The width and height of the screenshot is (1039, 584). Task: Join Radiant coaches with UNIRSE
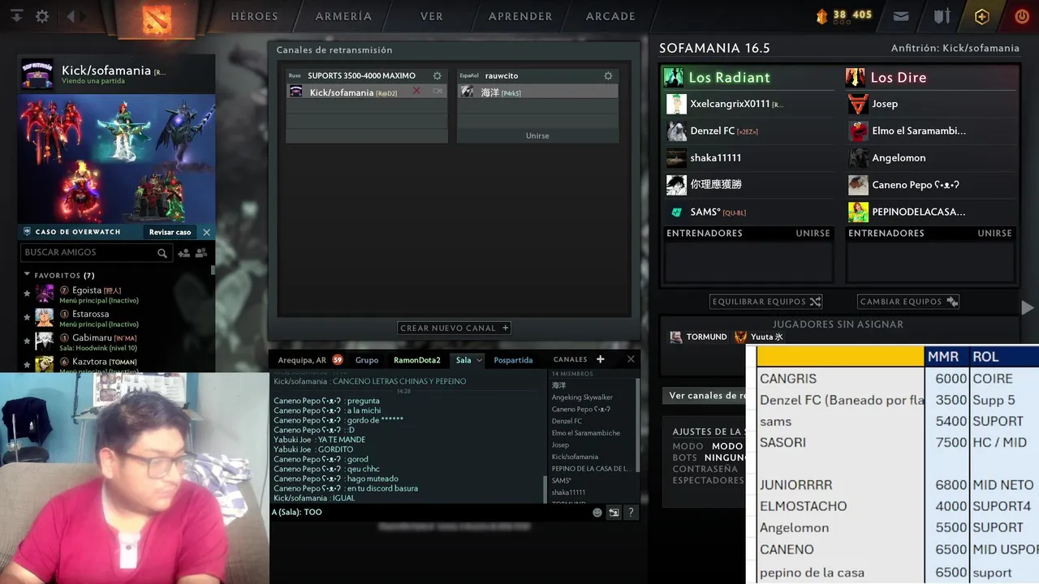(x=813, y=233)
